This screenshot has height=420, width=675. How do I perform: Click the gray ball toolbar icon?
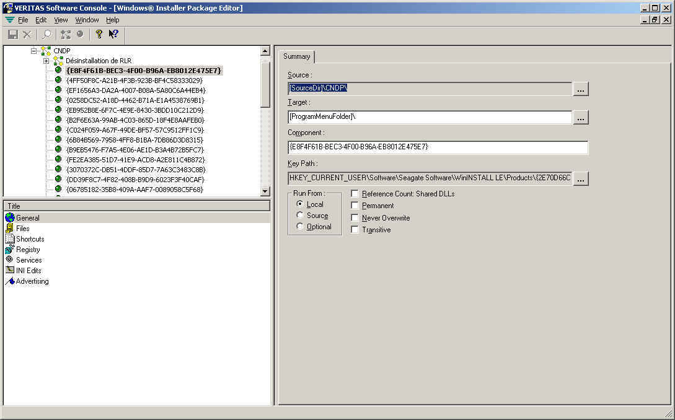coord(80,34)
